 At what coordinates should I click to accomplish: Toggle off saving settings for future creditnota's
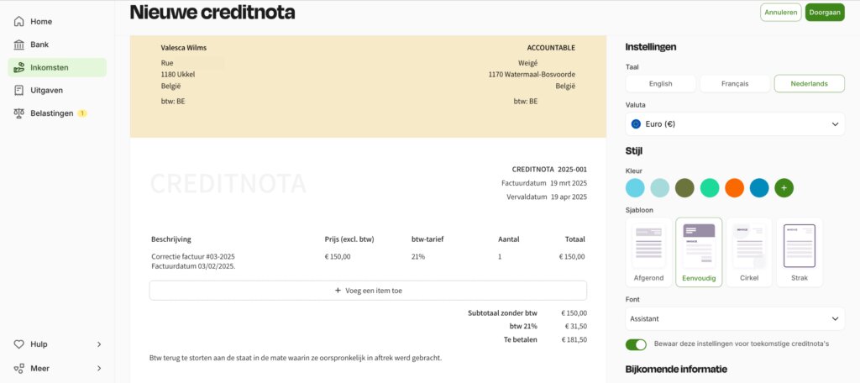point(636,344)
